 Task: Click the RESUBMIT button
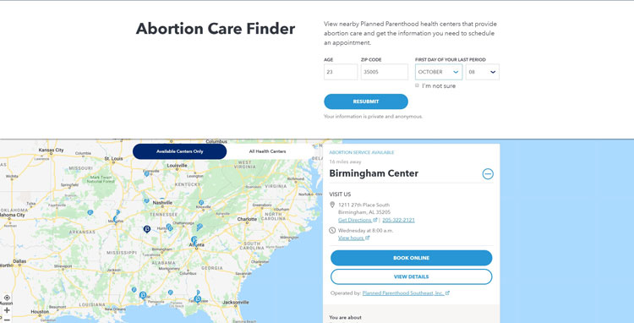(x=366, y=101)
